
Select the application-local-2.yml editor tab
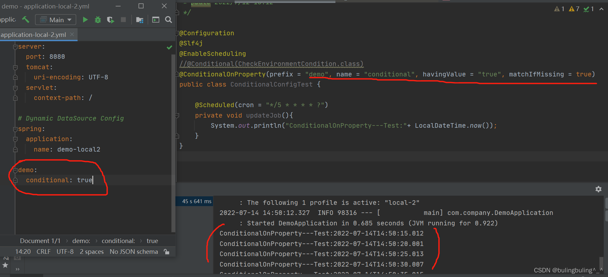(33, 35)
